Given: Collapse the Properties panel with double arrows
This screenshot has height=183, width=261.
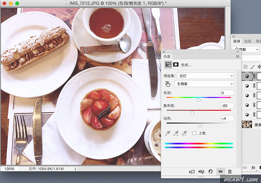Looking at the screenshot, I should tap(238, 52).
